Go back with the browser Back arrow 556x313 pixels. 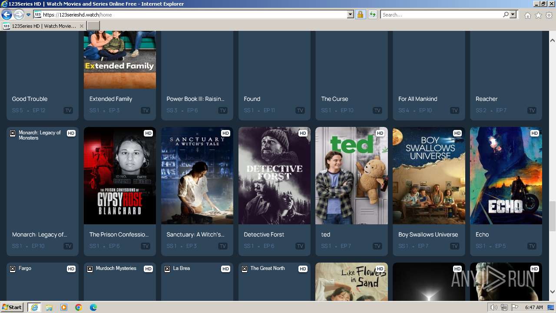(x=7, y=14)
